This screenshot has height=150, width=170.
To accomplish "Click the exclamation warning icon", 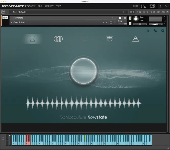I will (161, 6).
